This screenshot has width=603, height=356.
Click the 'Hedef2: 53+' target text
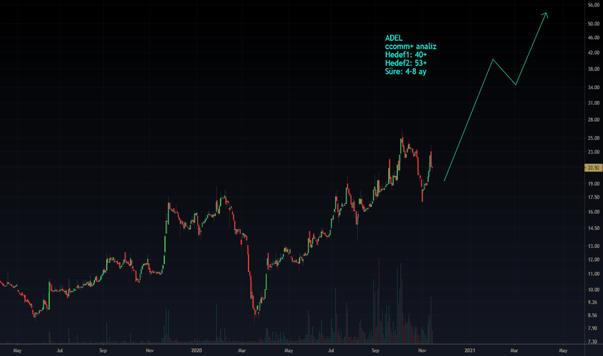pyautogui.click(x=406, y=63)
